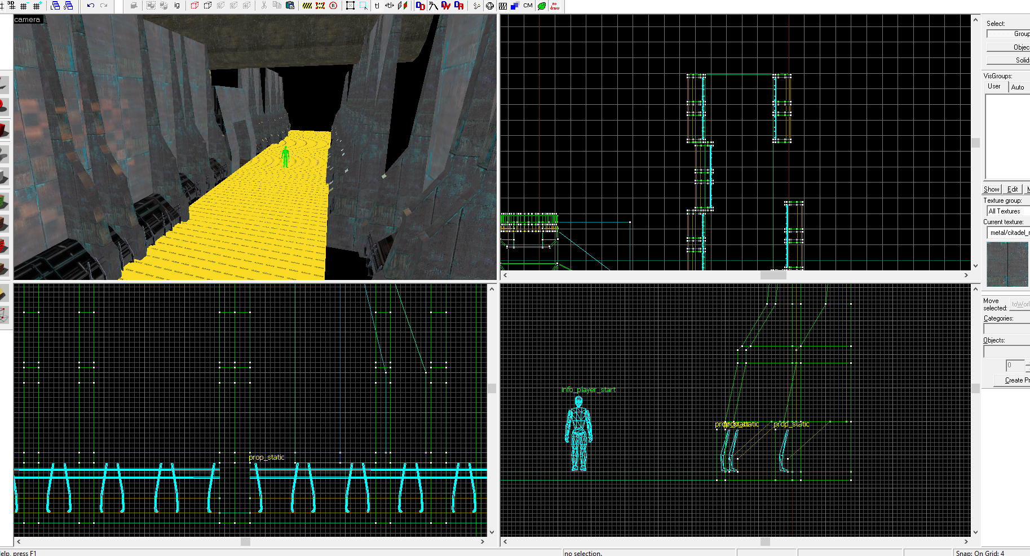1030x556 pixels.
Task: Select the white block tool icon
Action: (3, 177)
